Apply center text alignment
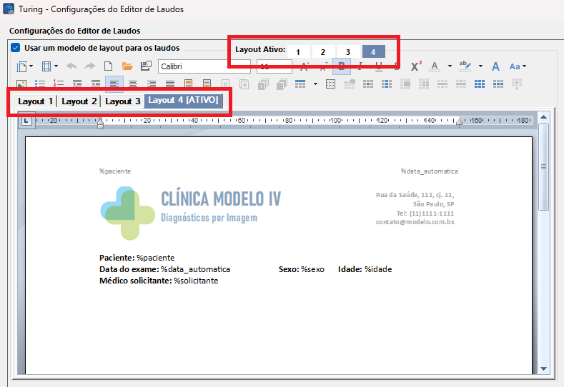The height and width of the screenshot is (387, 564). click(x=132, y=84)
